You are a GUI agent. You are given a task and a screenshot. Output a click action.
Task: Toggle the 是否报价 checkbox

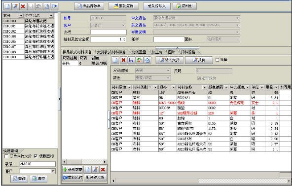pyautogui.click(x=199, y=78)
